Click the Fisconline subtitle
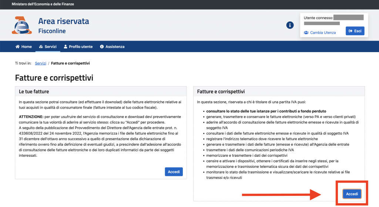 52,31
